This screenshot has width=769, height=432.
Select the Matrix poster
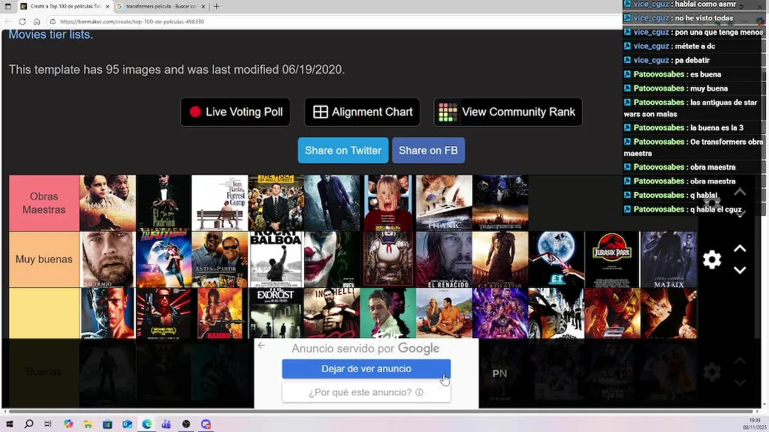point(669,259)
